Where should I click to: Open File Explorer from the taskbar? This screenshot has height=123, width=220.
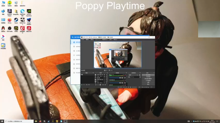36,121
